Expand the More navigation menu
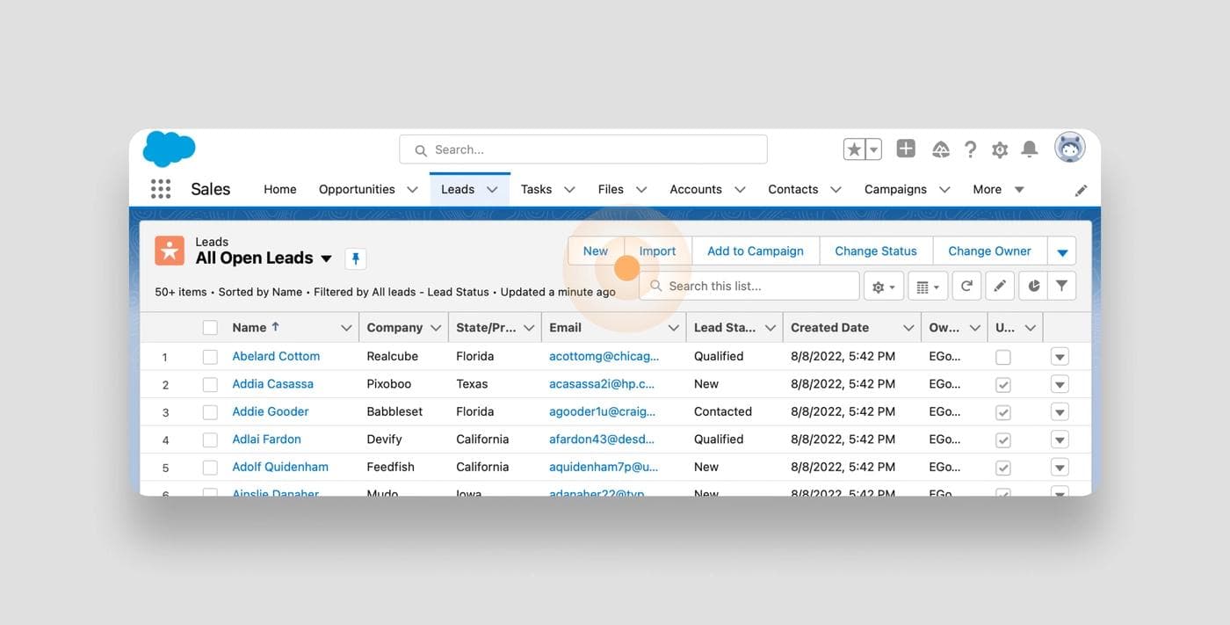The height and width of the screenshot is (625, 1230). pos(998,189)
